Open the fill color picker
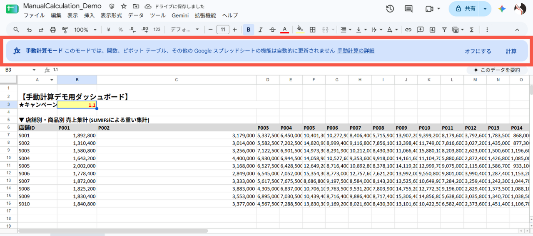533x236 pixels. click(x=300, y=30)
